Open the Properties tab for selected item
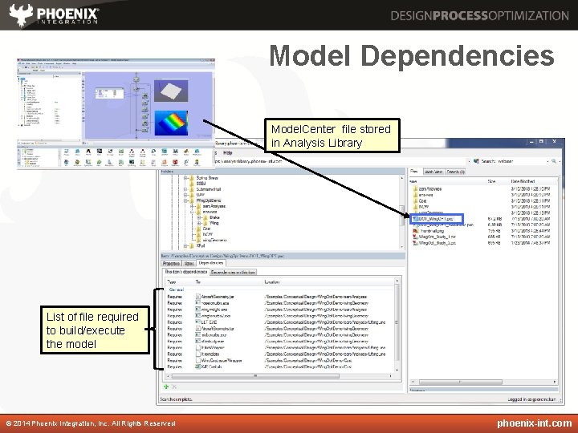 172,263
